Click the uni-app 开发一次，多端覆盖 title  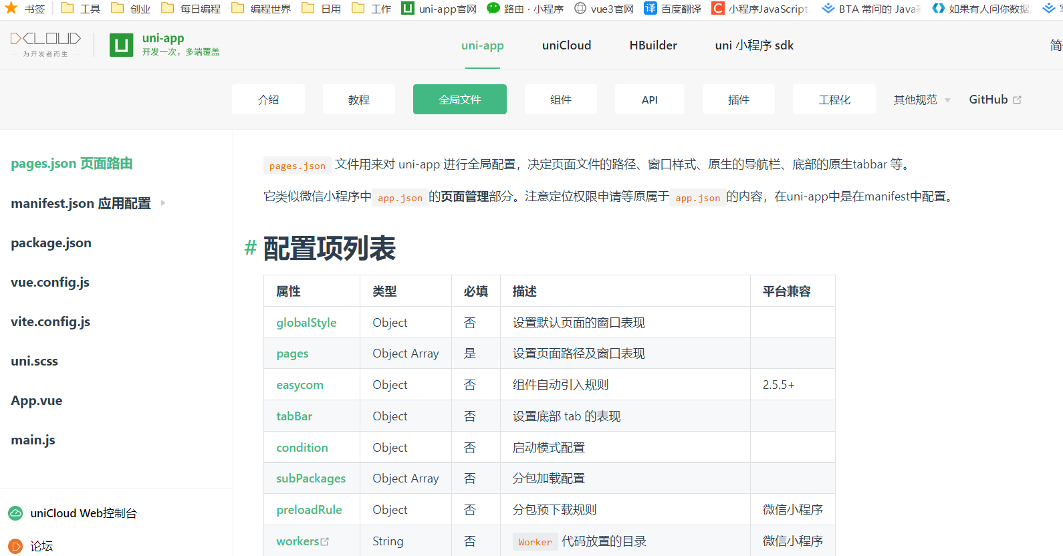point(181,45)
